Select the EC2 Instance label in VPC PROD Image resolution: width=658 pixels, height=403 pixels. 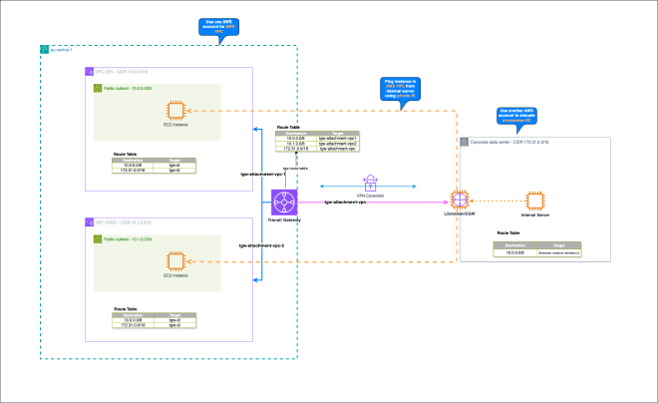point(175,275)
